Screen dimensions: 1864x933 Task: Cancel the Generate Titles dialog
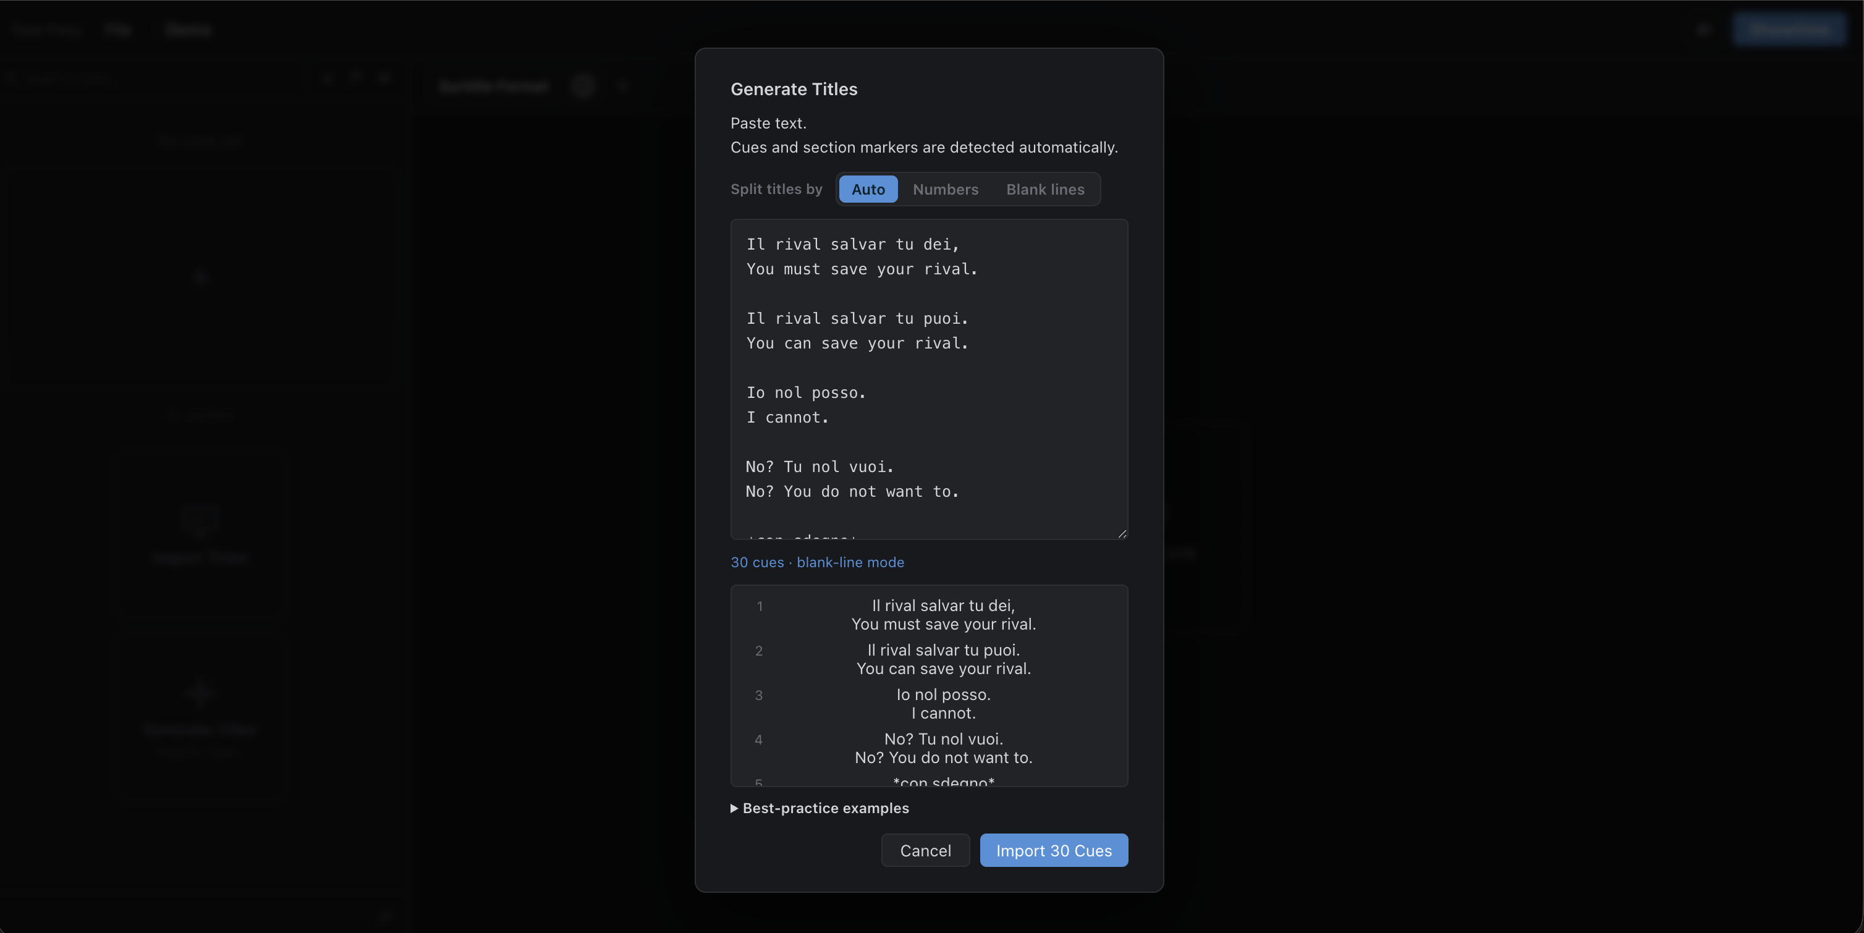click(925, 850)
